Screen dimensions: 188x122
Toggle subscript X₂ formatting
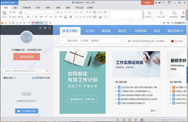(x=51, y=17)
